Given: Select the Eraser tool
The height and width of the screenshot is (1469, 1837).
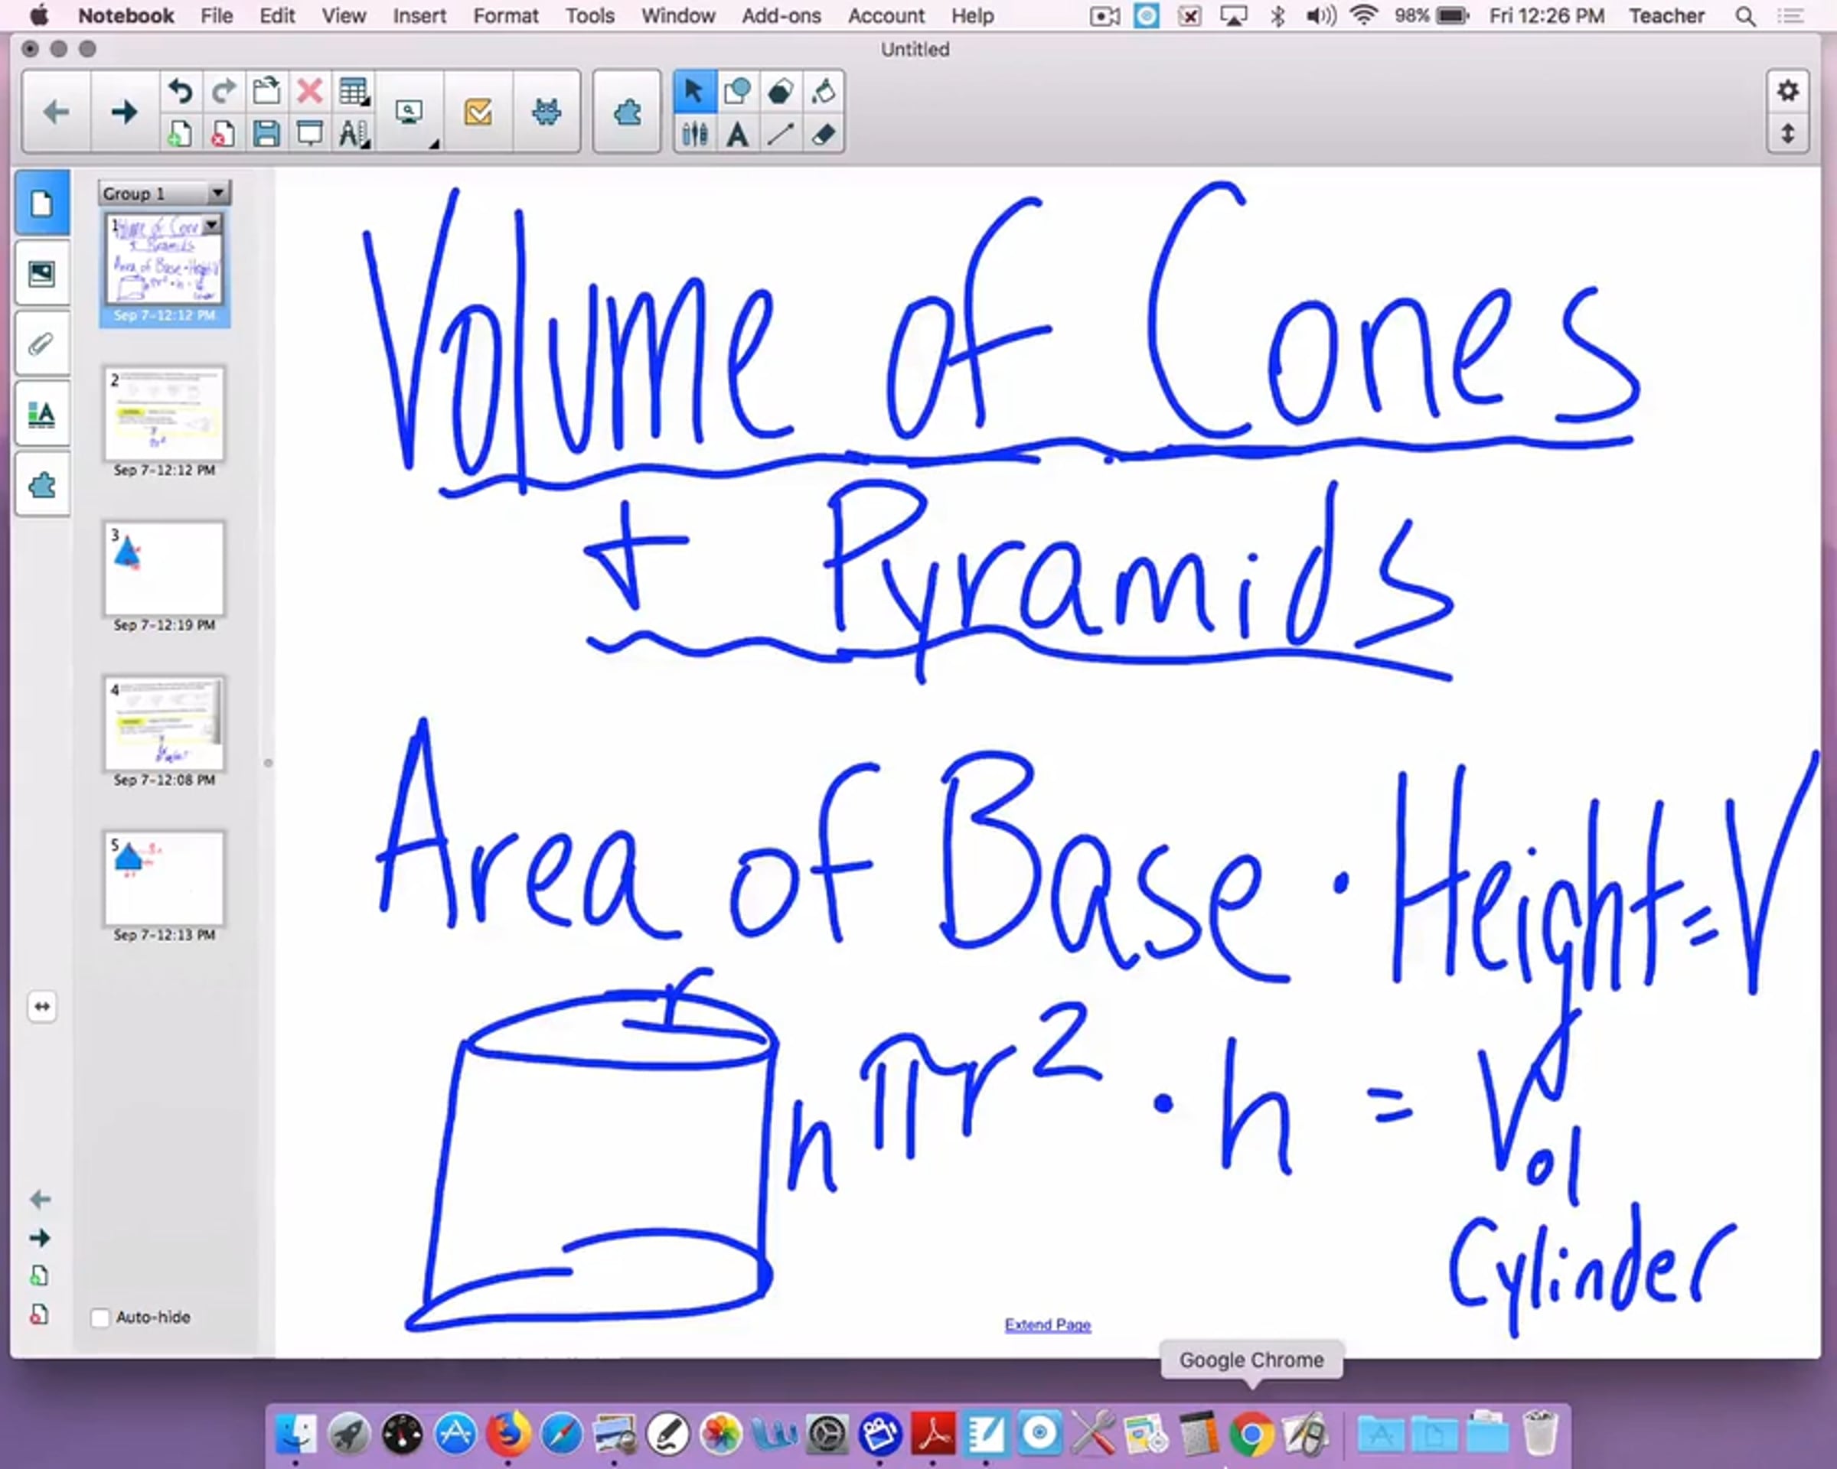Looking at the screenshot, I should 823,134.
